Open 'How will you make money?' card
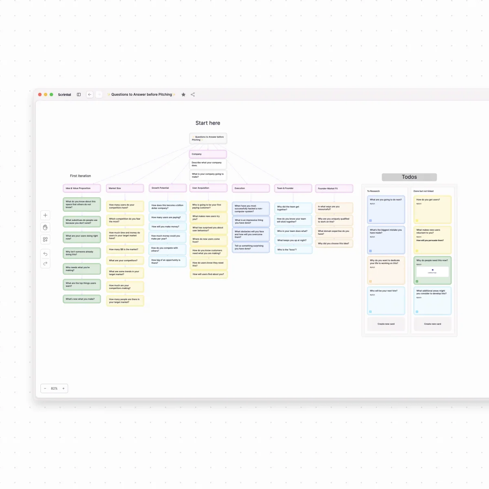489x489 pixels. click(167, 227)
